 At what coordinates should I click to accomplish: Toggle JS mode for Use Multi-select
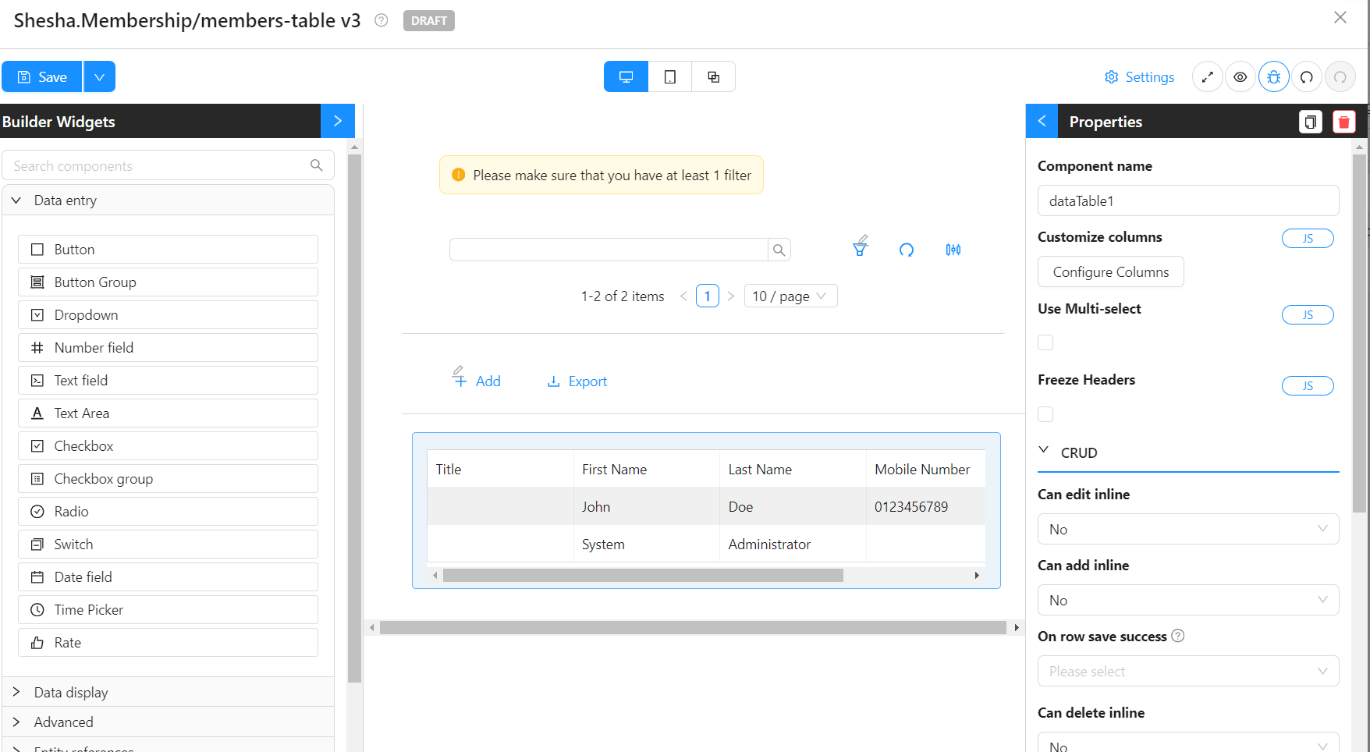(1308, 315)
